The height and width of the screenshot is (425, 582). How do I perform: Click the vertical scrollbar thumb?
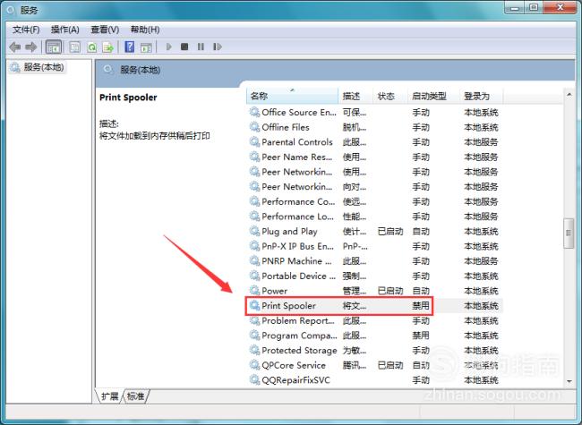click(x=569, y=233)
